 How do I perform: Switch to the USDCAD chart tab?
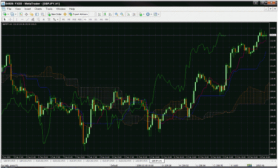[92, 161]
